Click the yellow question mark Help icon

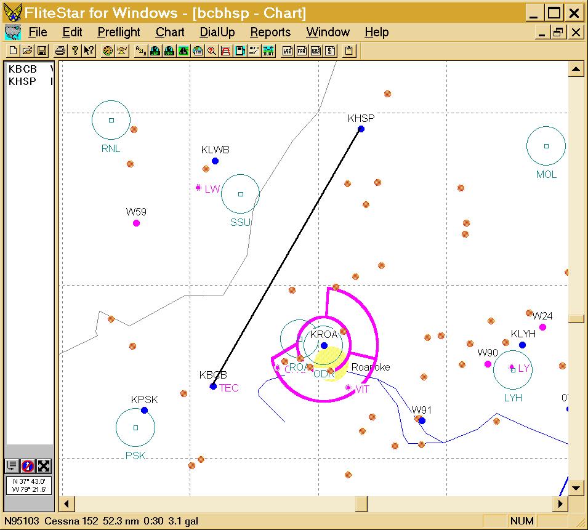pyautogui.click(x=75, y=50)
